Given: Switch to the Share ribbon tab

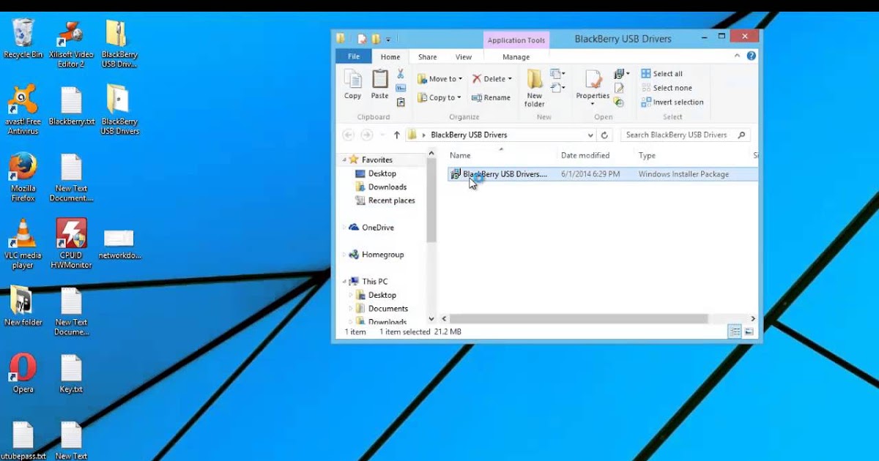Looking at the screenshot, I should pyautogui.click(x=427, y=57).
